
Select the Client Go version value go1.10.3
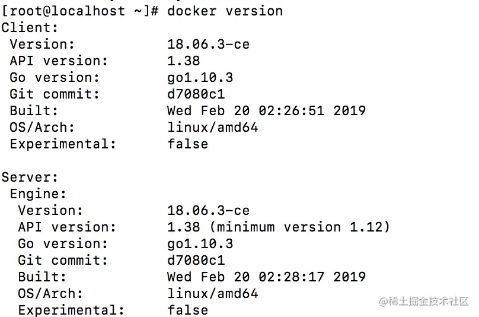200,77
